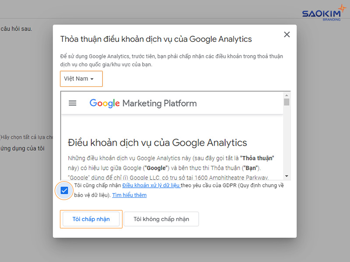The height and width of the screenshot is (262, 350).
Task: Follow the "Tìm hiểu thêm" link
Action: 129,195
